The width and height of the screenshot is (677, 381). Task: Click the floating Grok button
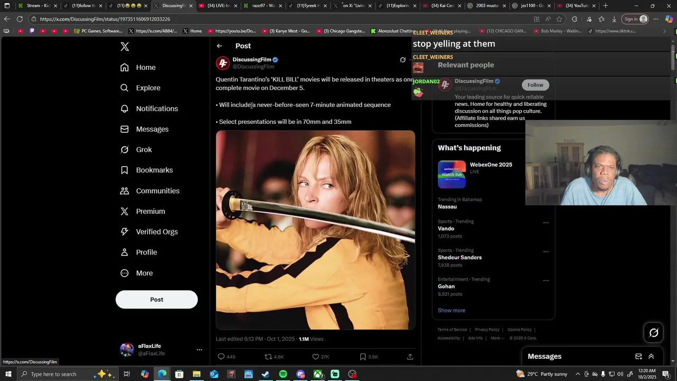coord(654,333)
